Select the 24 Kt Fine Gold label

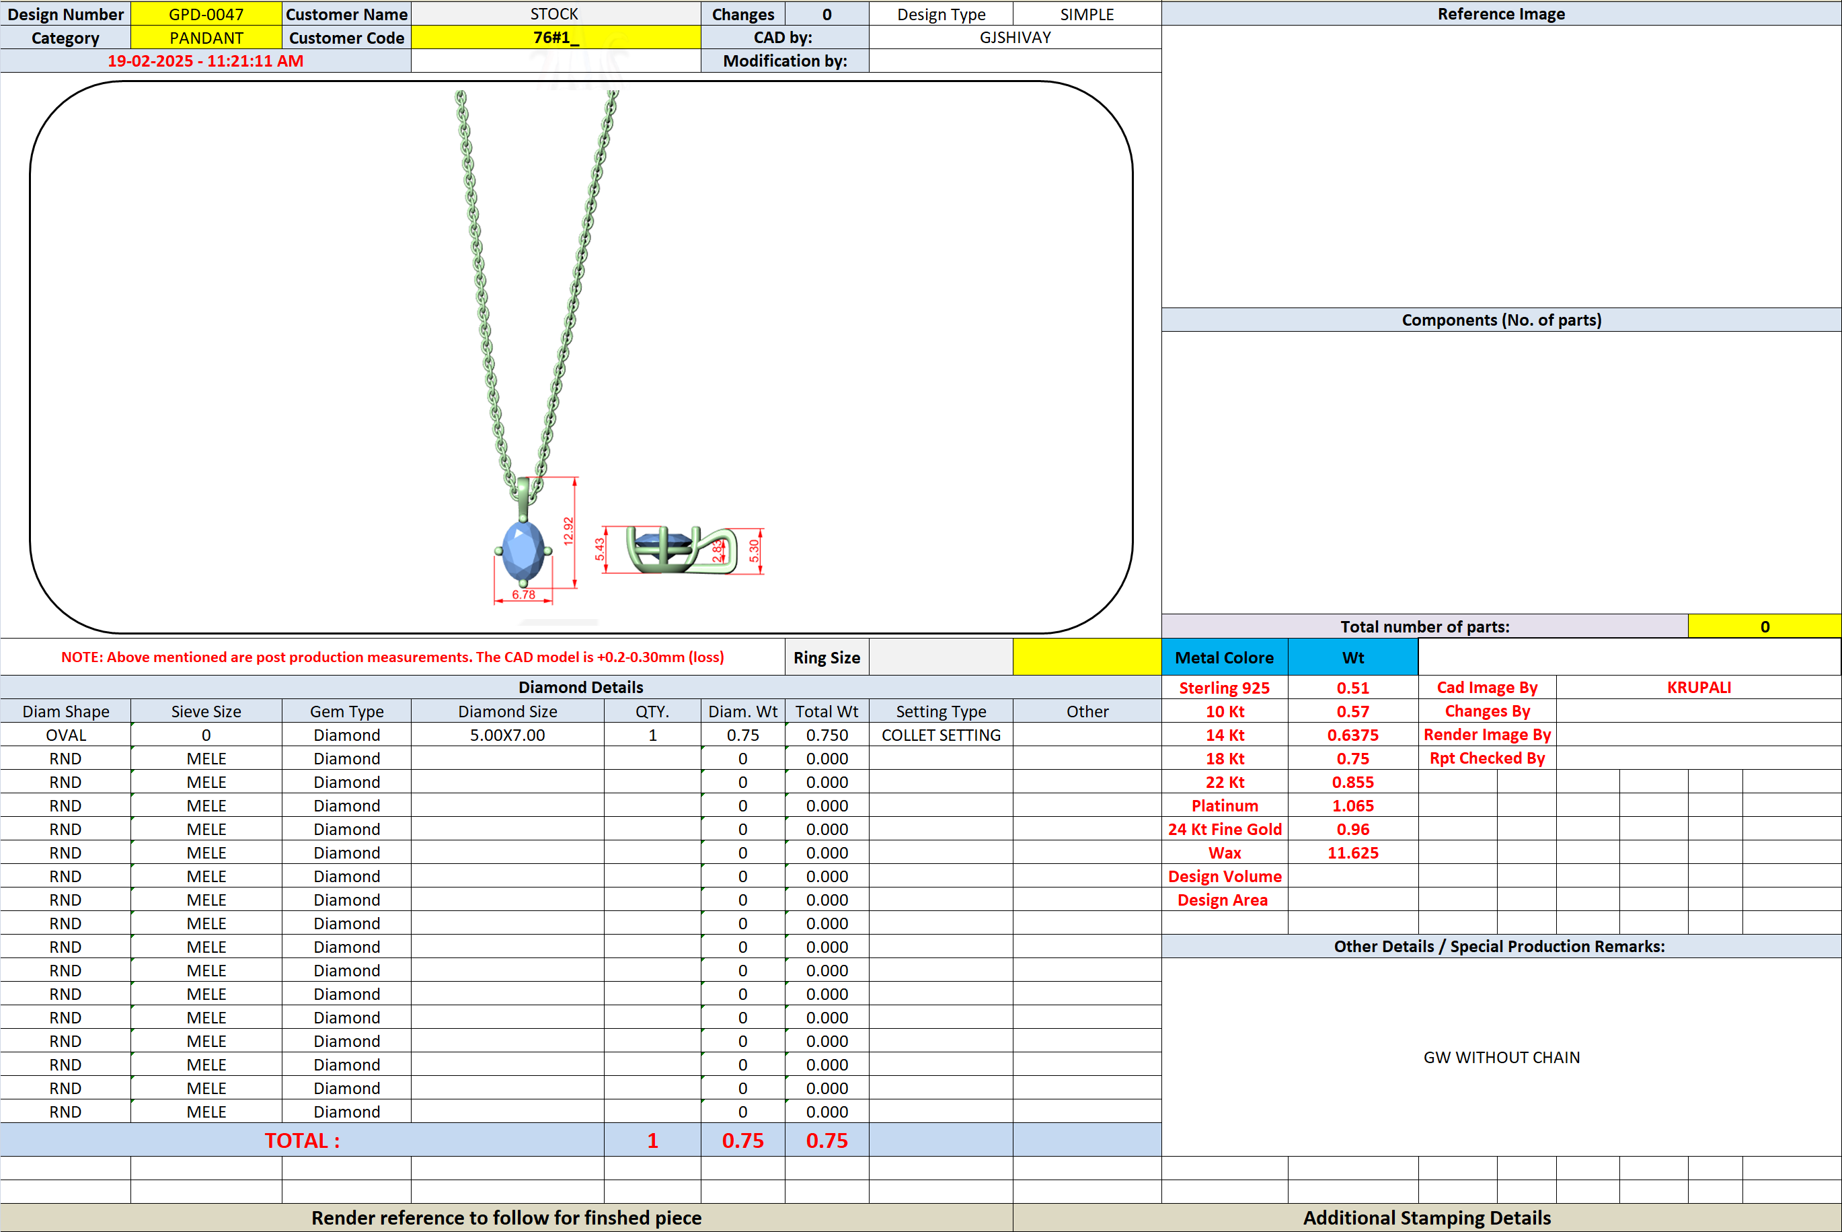1225,829
